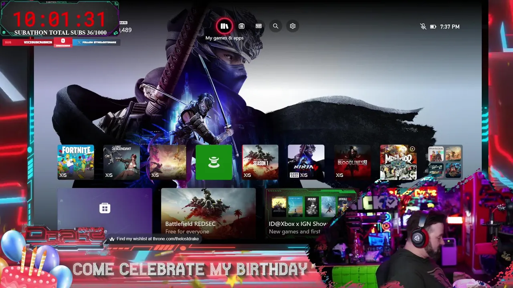
Task: Open the grouped games collection tile
Action: pyautogui.click(x=444, y=162)
